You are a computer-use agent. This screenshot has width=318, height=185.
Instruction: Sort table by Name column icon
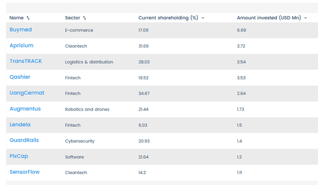click(x=28, y=18)
